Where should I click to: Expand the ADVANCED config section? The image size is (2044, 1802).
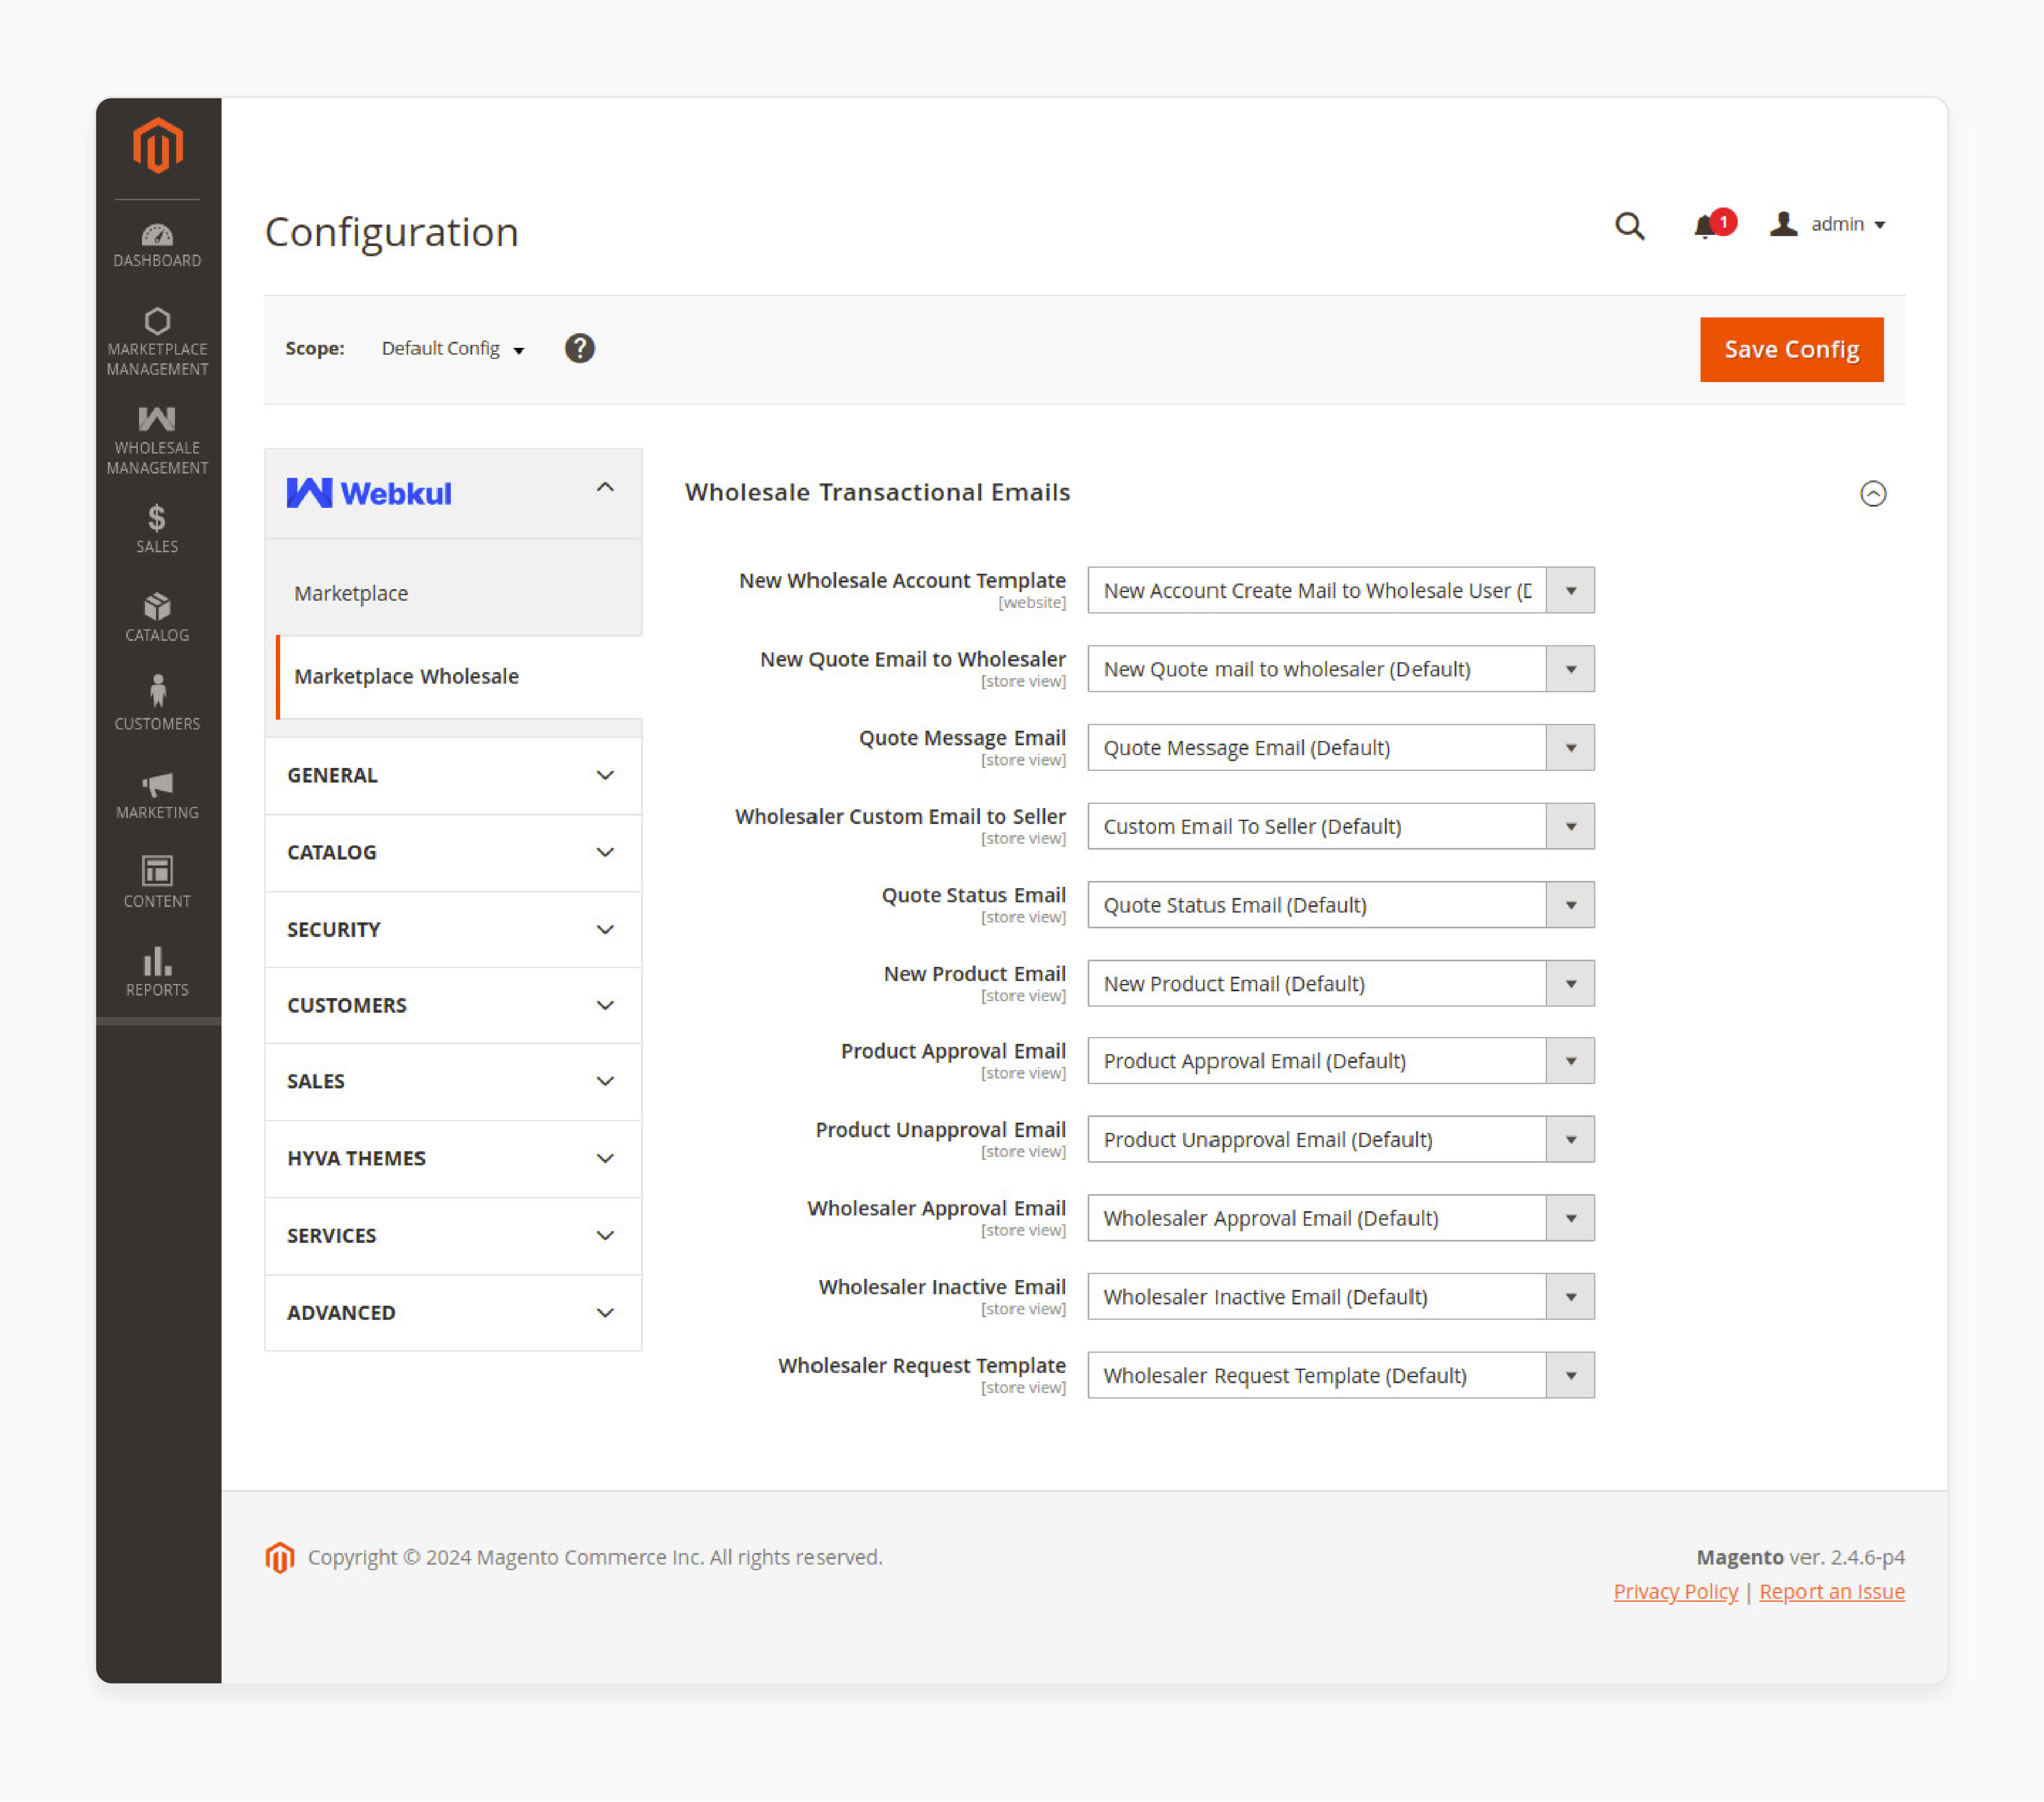click(453, 1313)
